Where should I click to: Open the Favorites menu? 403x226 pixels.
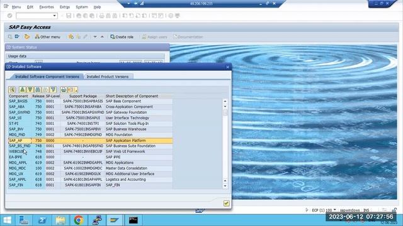pyautogui.click(x=47, y=7)
